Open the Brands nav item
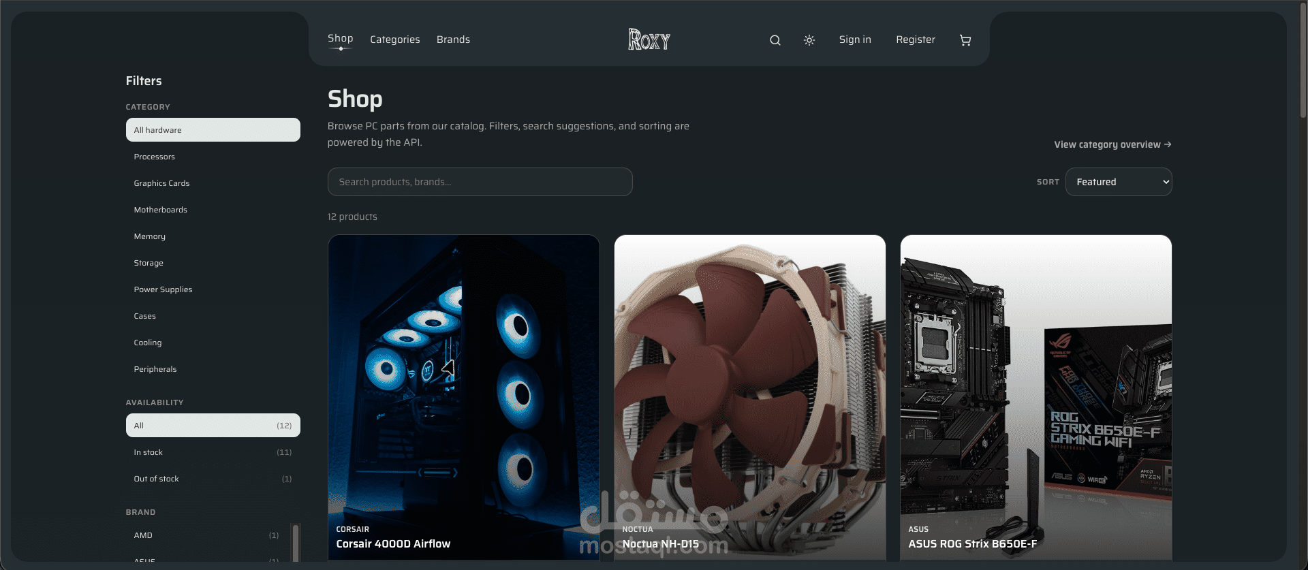 pos(453,39)
